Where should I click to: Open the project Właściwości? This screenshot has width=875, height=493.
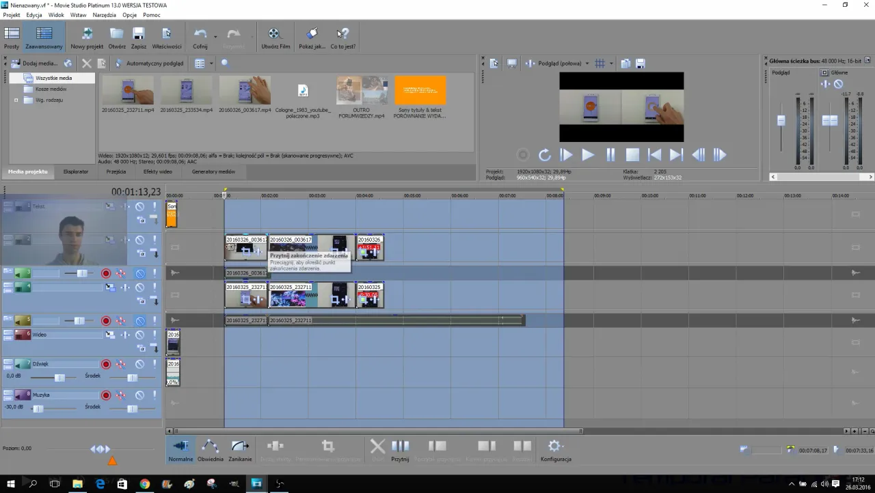point(167,38)
